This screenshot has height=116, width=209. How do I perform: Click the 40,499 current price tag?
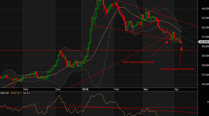204,42
